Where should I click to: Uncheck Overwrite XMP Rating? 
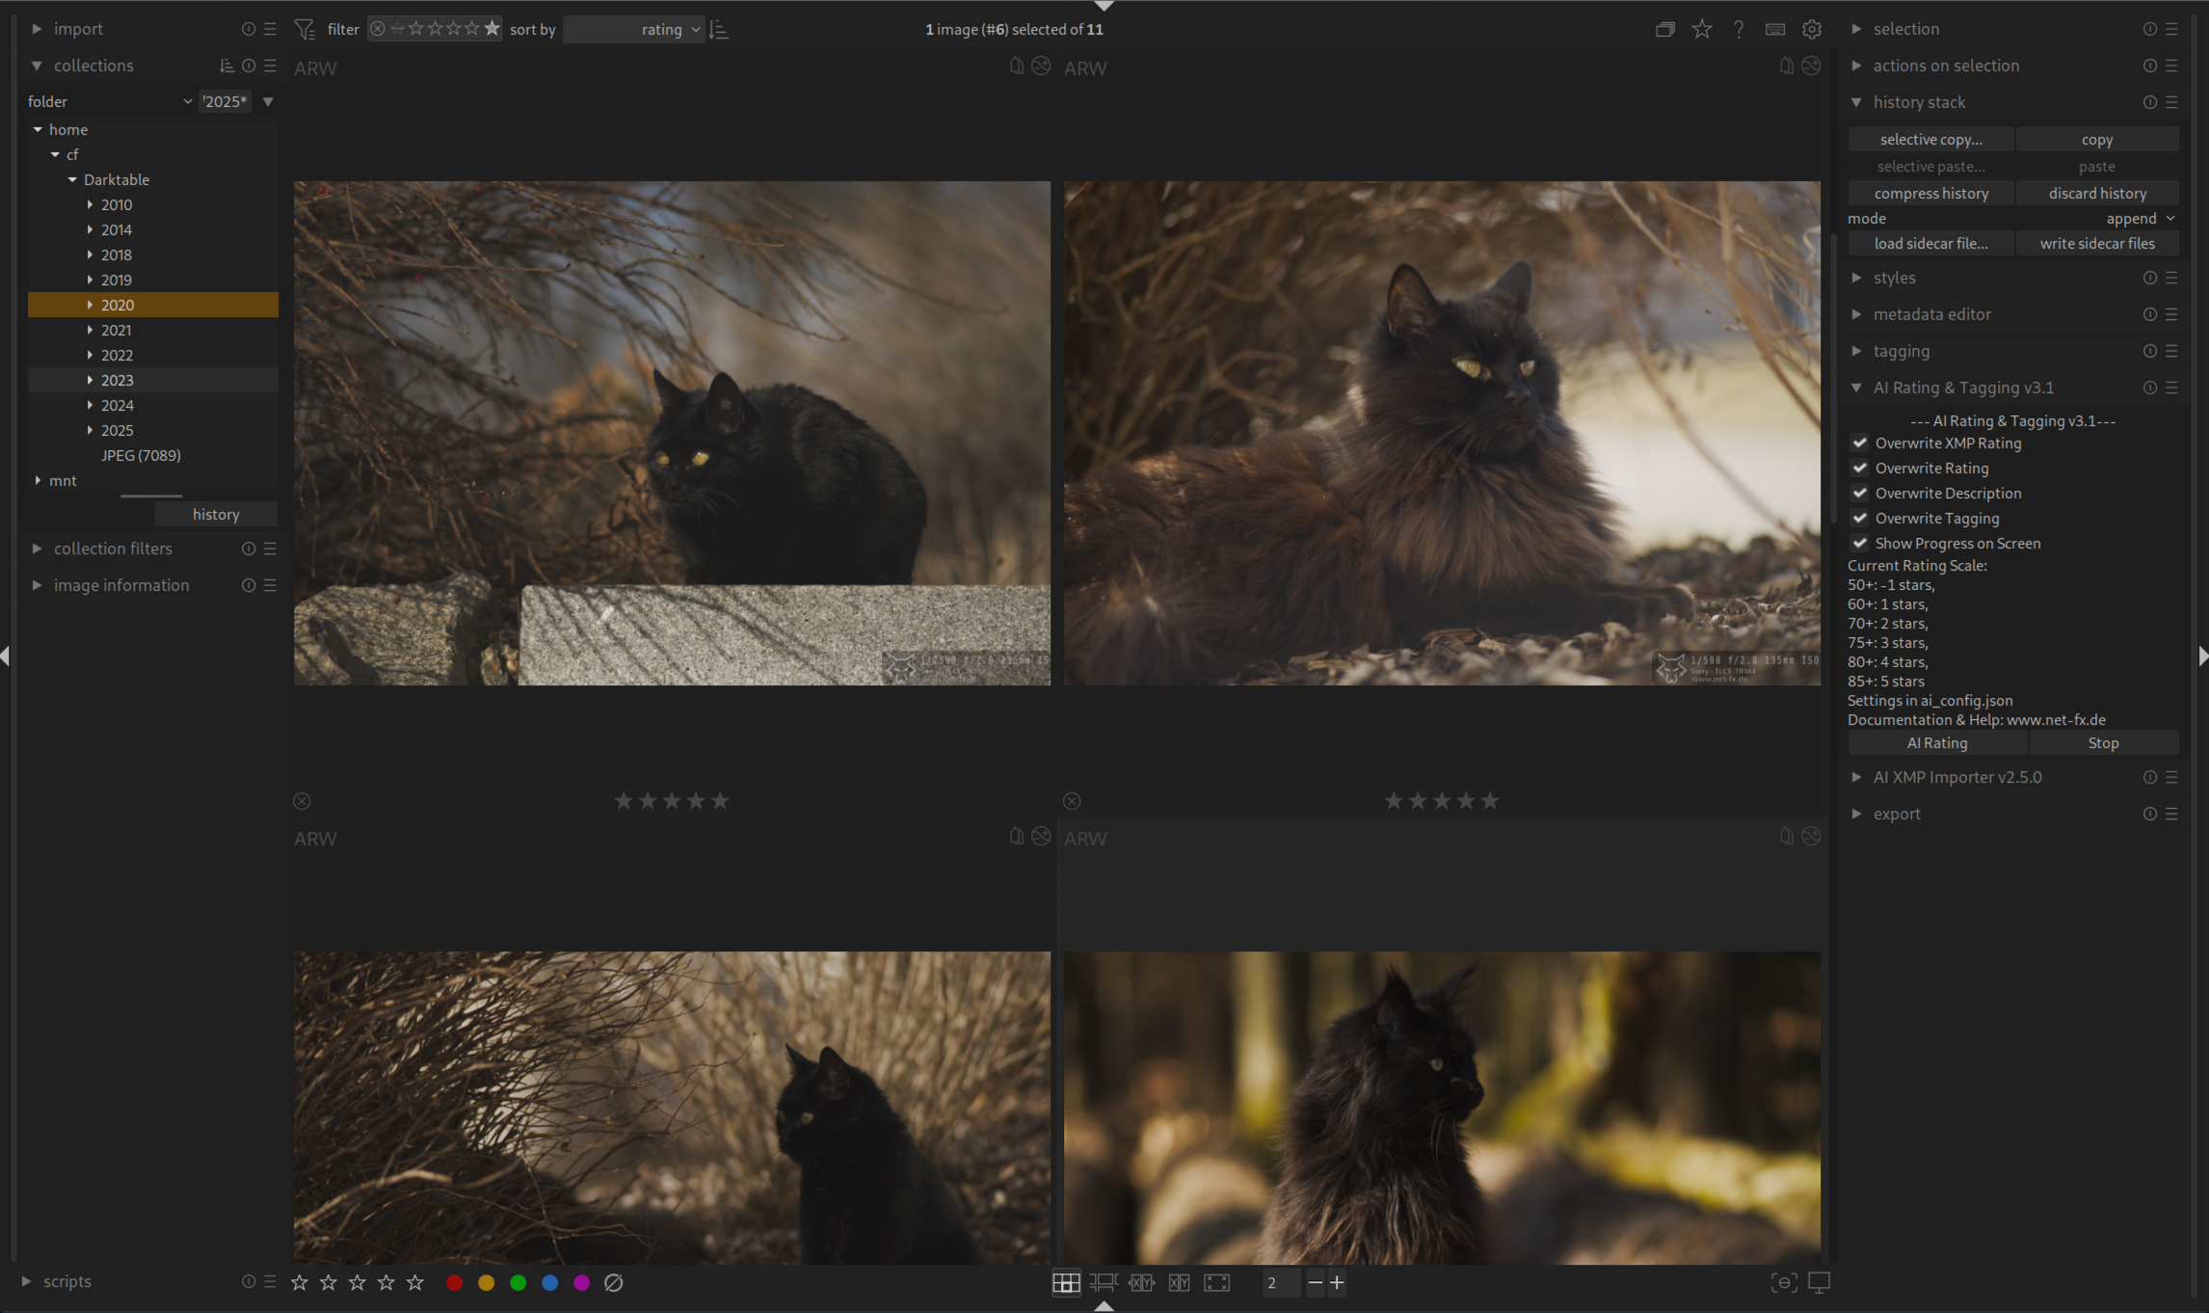(x=1860, y=443)
